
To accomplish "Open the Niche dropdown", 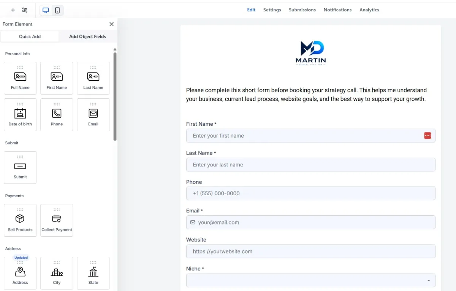I will 310,280.
